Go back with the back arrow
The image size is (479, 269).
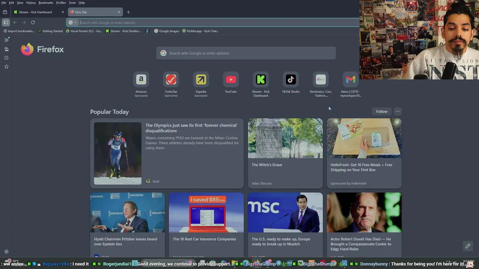[x=15, y=22]
